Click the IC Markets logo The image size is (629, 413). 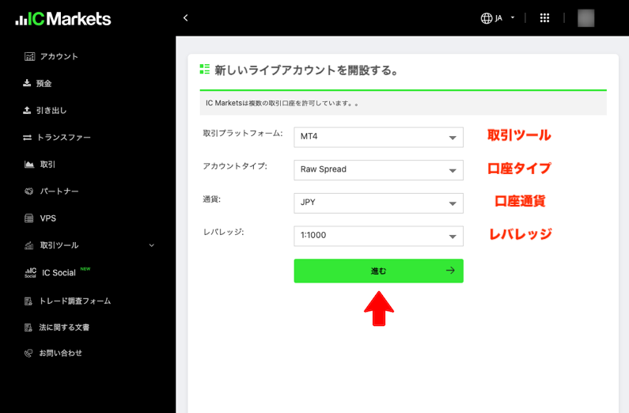[63, 19]
